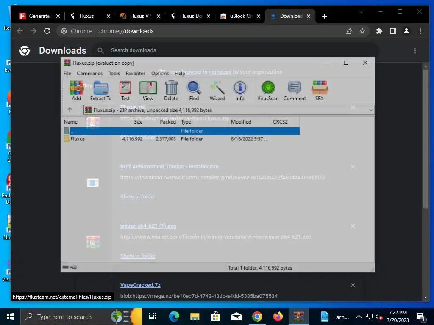434x325 pixels.
Task: Open the Chrome profile icon
Action: click(406, 31)
